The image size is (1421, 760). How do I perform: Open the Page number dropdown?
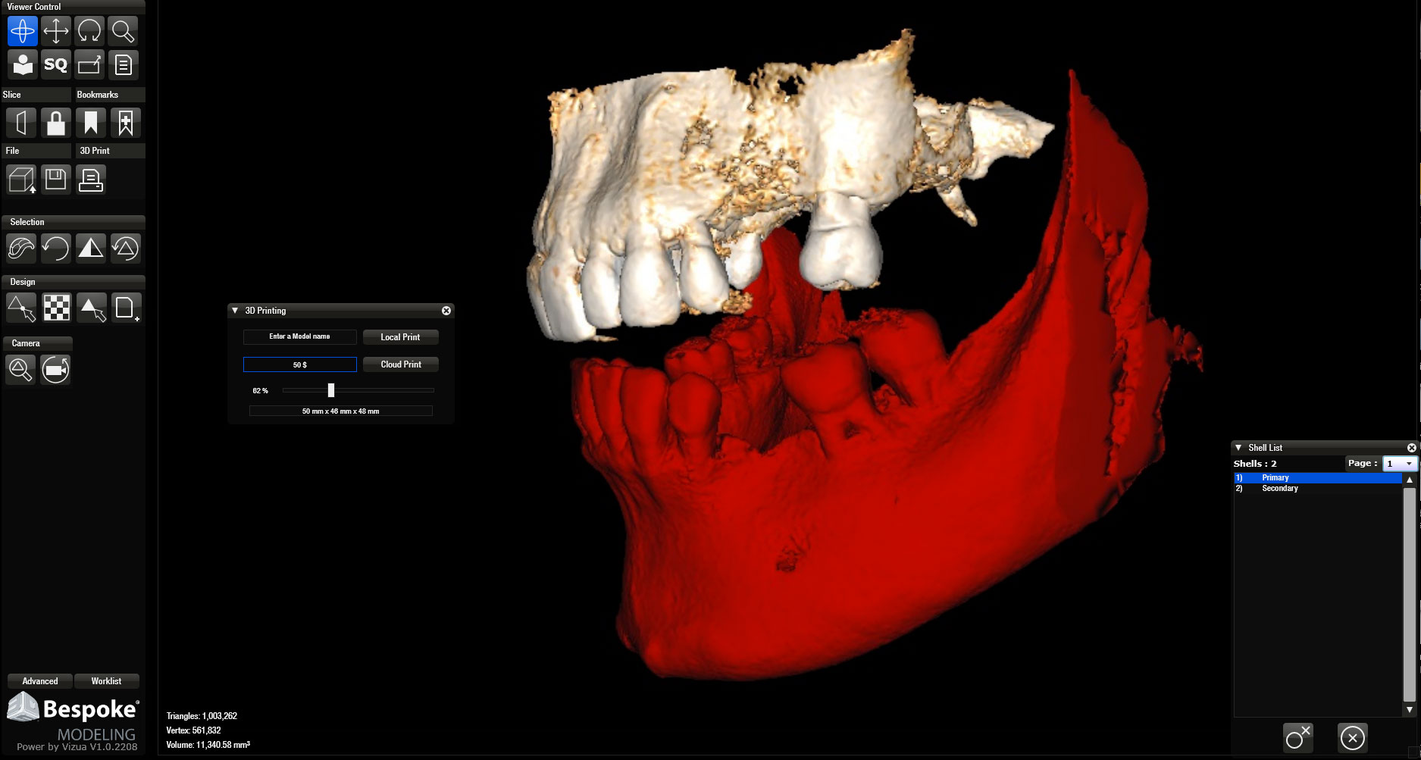click(1399, 464)
